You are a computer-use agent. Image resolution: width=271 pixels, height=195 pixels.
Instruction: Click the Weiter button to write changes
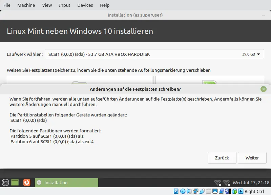pos(252,158)
